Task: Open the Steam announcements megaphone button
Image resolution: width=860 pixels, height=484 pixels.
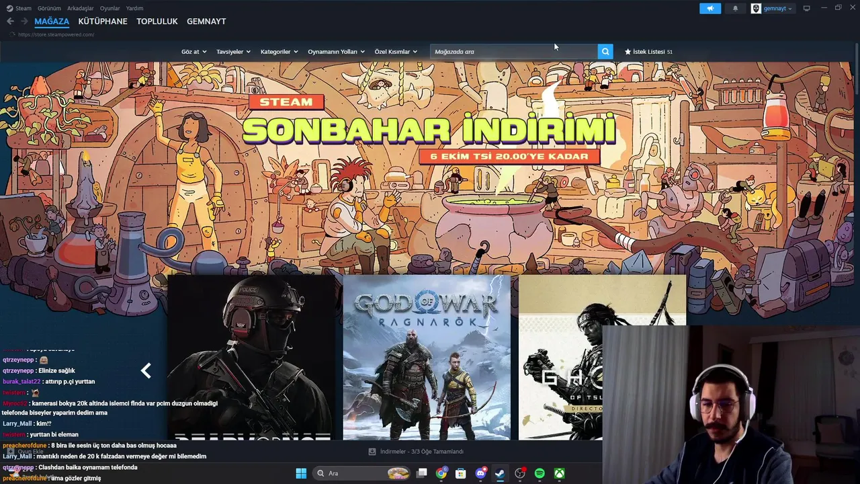Action: [x=709, y=9]
